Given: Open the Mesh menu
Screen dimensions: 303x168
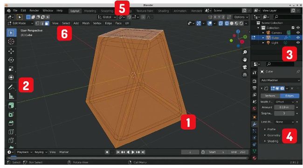Looking at the screenshot, I should (86, 23).
